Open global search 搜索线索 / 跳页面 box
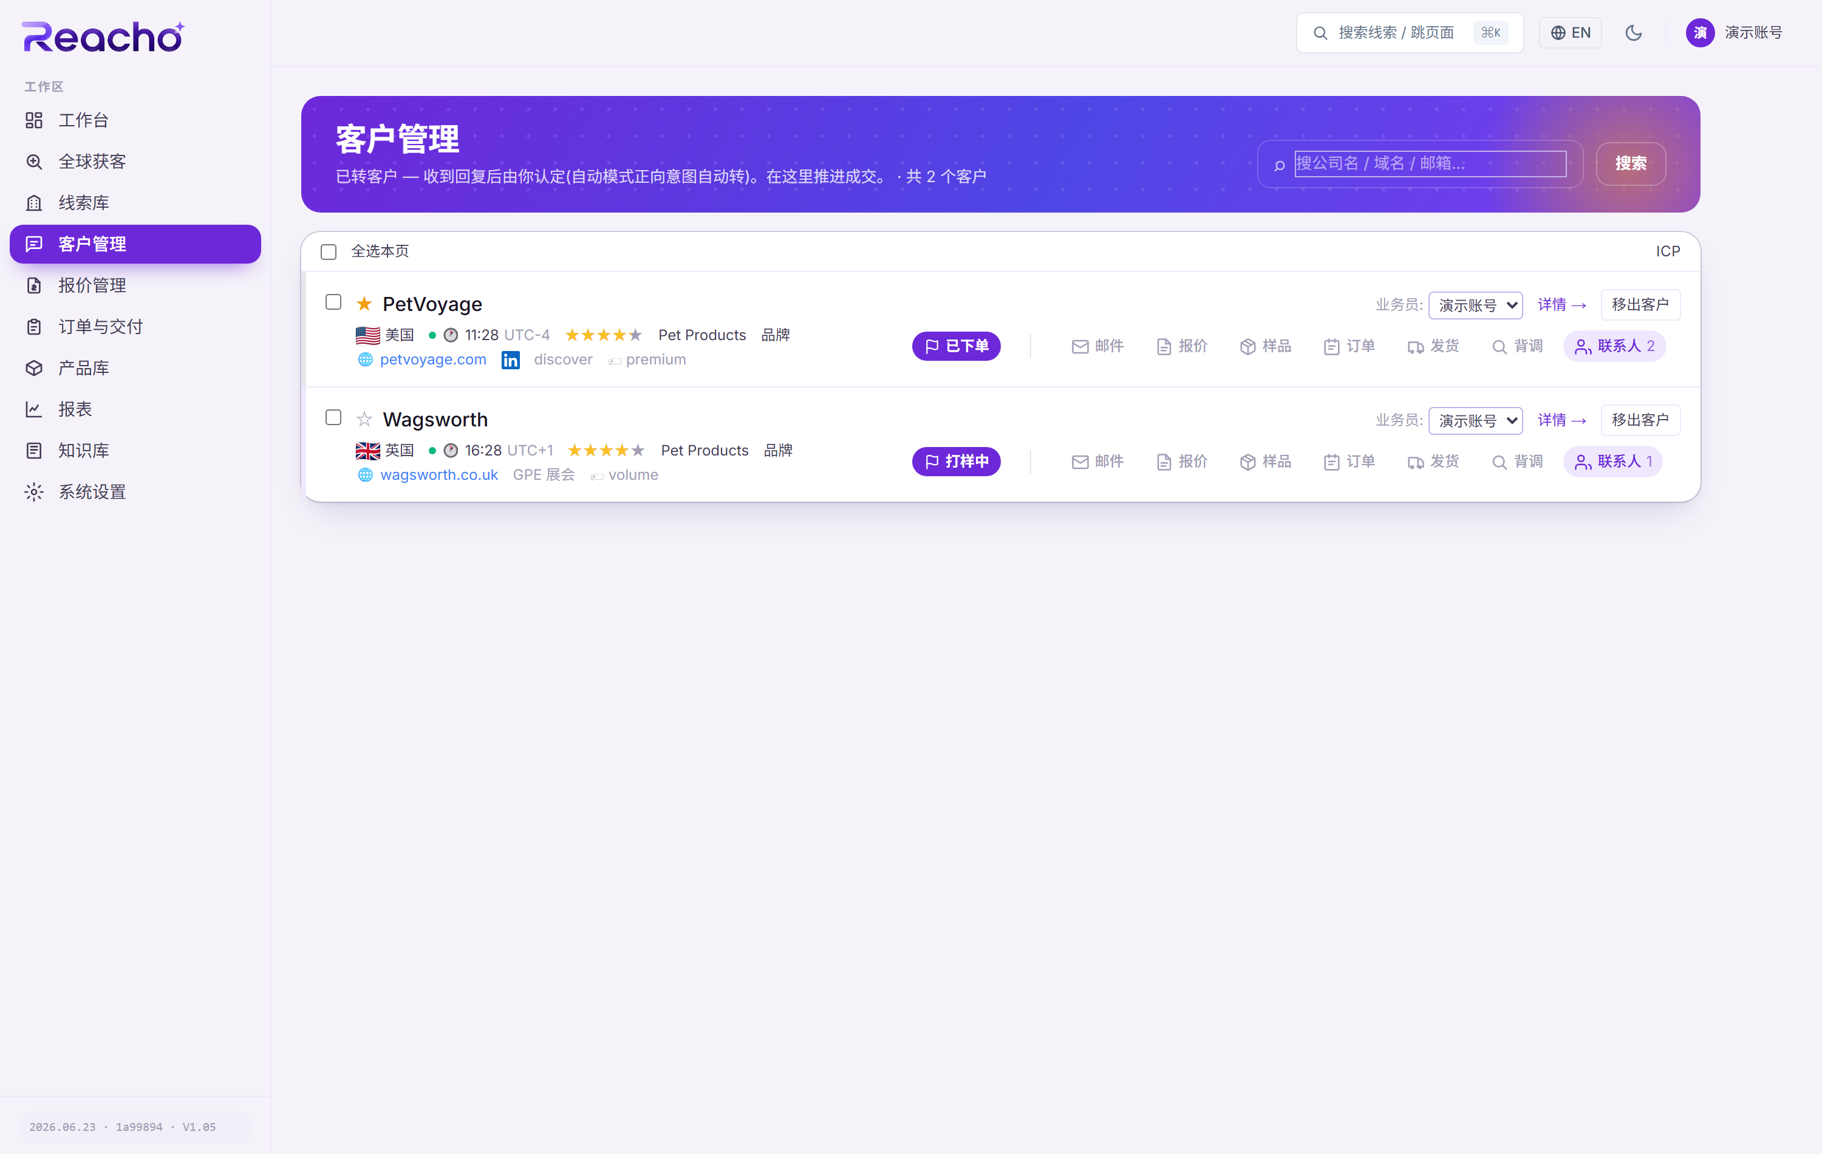 (x=1409, y=33)
